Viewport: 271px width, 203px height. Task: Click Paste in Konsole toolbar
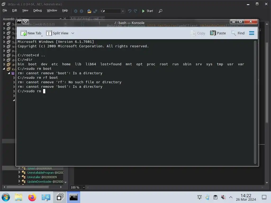(x=218, y=33)
